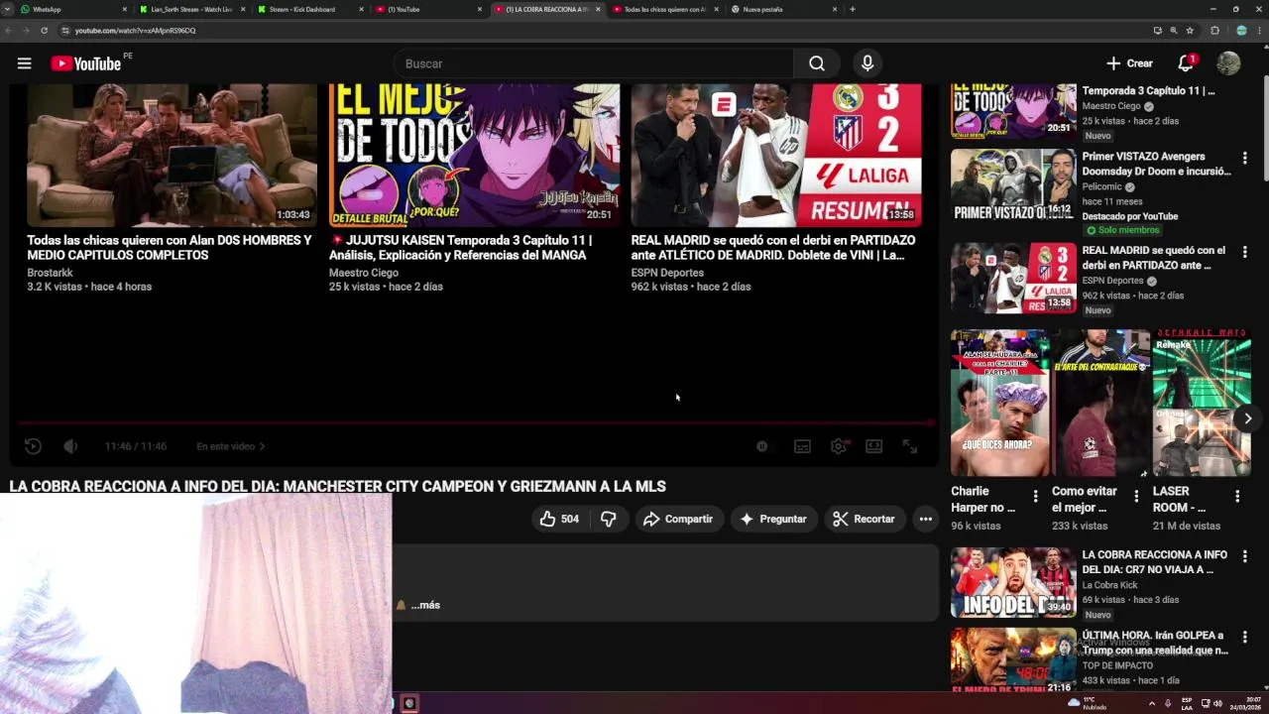The height and width of the screenshot is (714, 1269).
Task: Switch to 'Stream - Kick Dashboard' tab
Action: click(309, 9)
